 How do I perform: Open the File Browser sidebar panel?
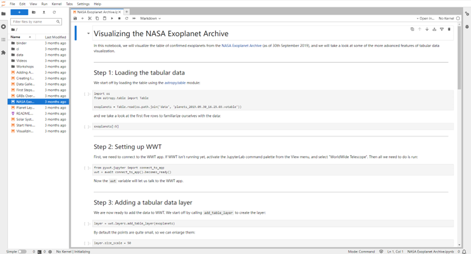pos(4,14)
